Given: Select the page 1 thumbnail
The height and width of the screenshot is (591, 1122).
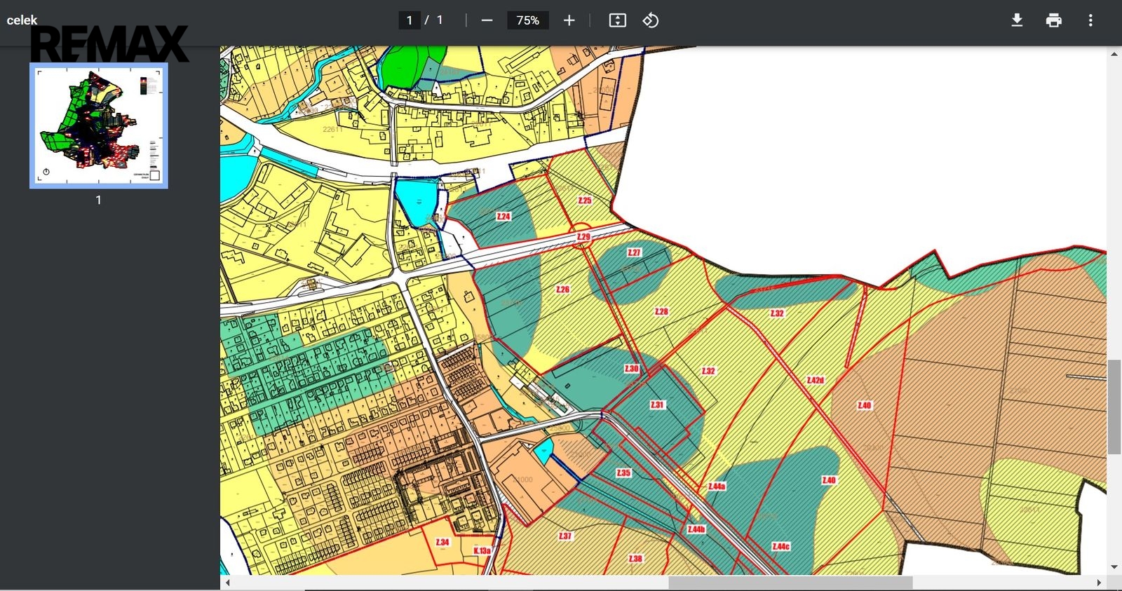Looking at the screenshot, I should pos(99,126).
